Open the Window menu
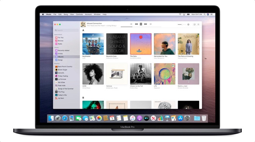 click(x=97, y=14)
